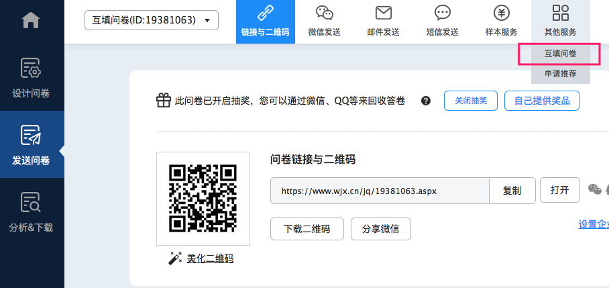
Task: Click the WeChat share icon beside 打开
Action: (595, 189)
